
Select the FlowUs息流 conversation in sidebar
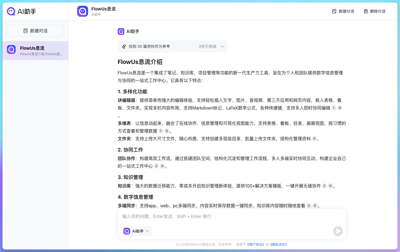35,51
